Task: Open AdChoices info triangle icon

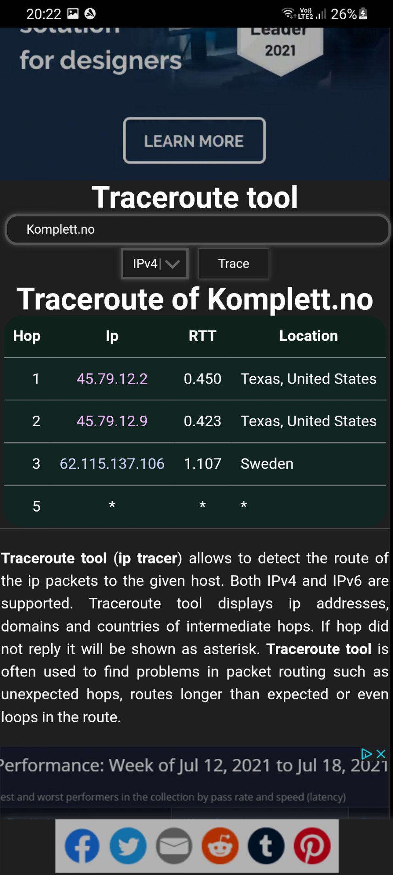Action: pyautogui.click(x=366, y=754)
